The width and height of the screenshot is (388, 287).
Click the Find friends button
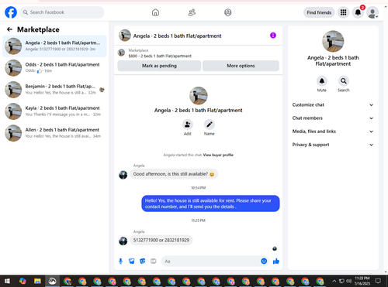click(319, 12)
